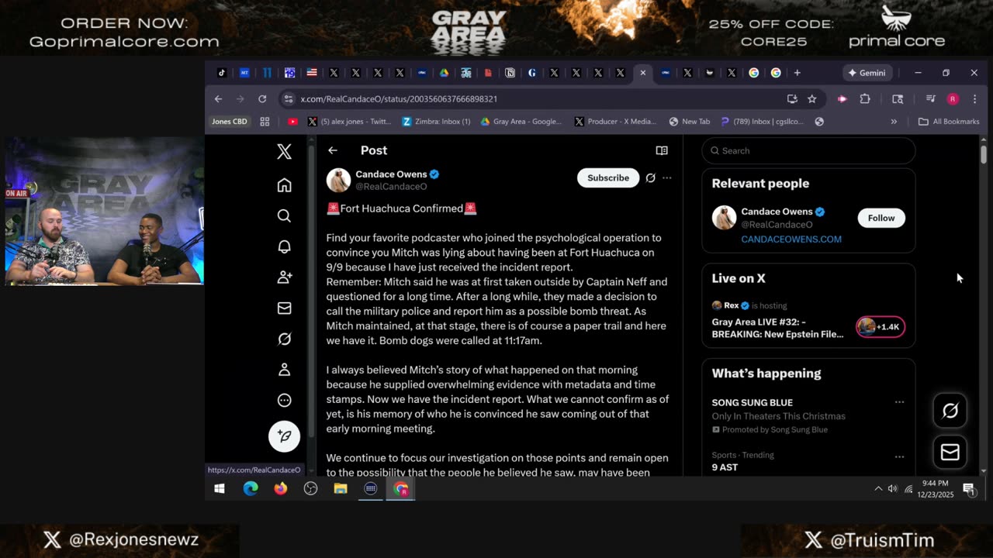Switch to the Notion tab

[510, 73]
